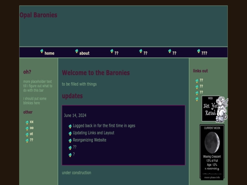Click the single ? entry in updates box
The width and height of the screenshot is (247, 185).
[74, 154]
